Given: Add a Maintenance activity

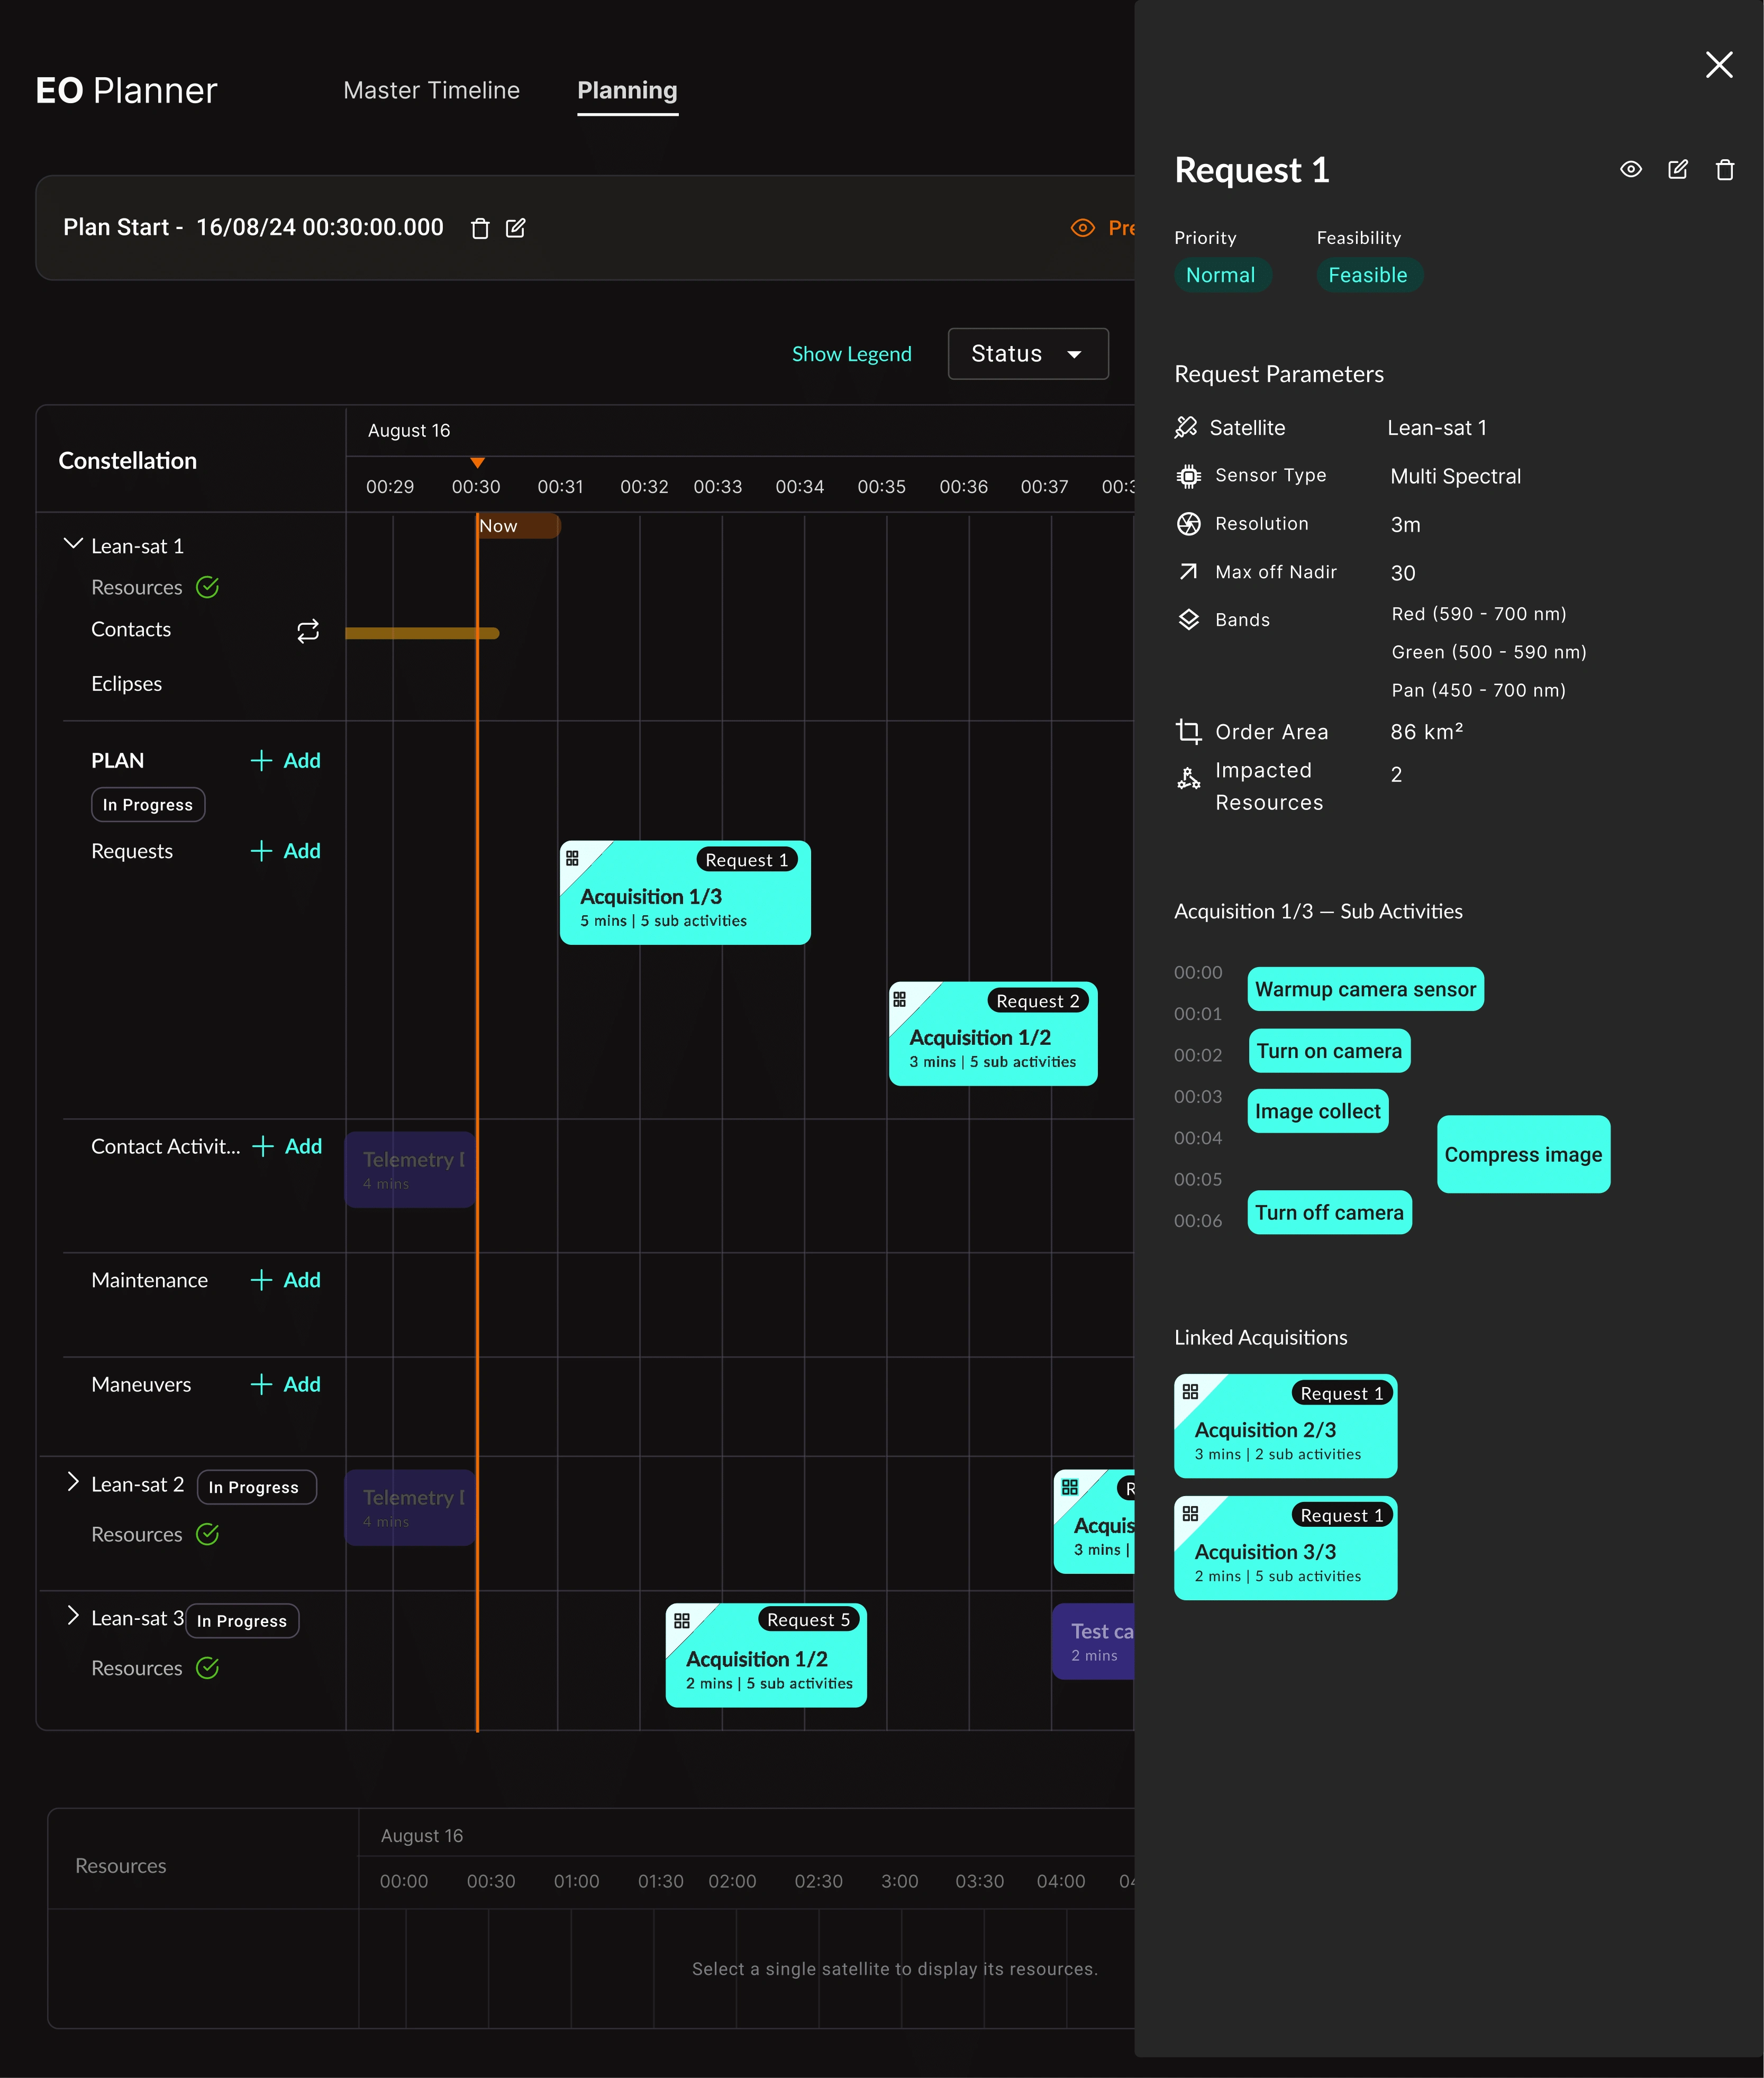Looking at the screenshot, I should pyautogui.click(x=285, y=1280).
